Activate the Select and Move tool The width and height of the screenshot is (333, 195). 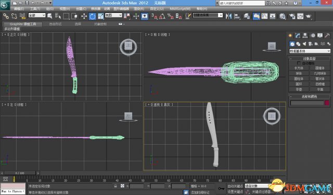coord(84,16)
